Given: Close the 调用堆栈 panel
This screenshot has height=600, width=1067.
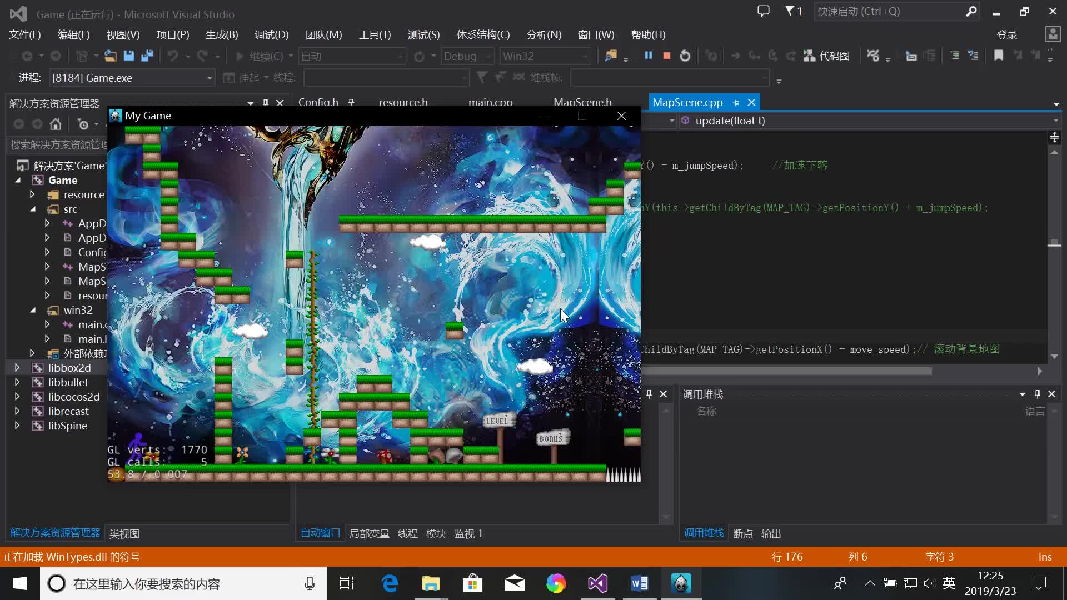Looking at the screenshot, I should [1051, 394].
